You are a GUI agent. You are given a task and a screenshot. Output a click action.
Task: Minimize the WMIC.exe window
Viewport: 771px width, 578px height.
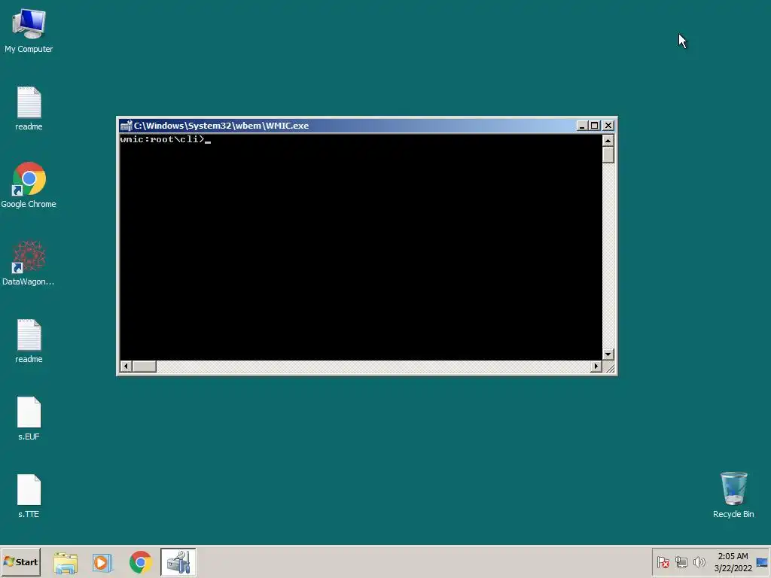(x=582, y=126)
